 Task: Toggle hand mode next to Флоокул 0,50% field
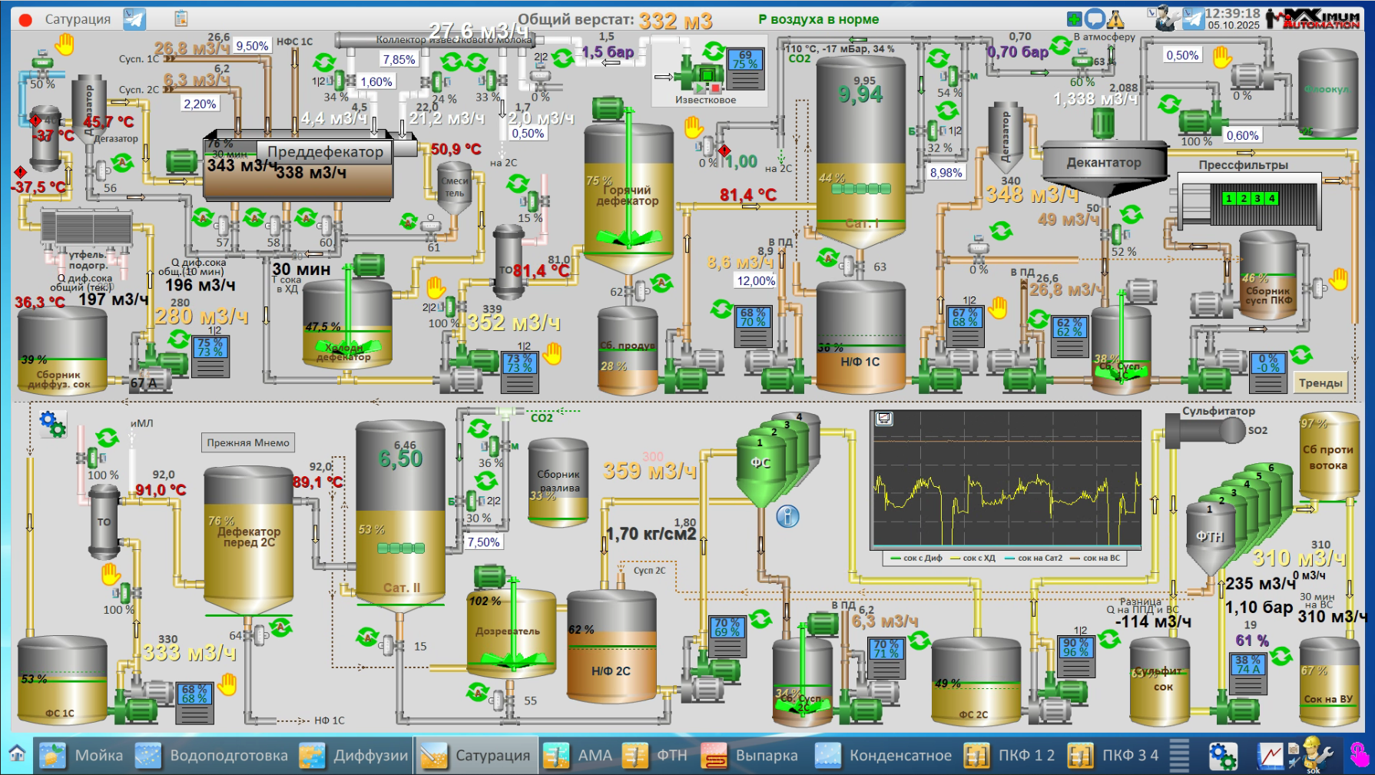(1222, 57)
